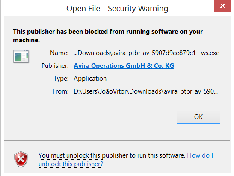Screen dimensions: 234x176
Task: Click the blank title bar left of the title
Action: (x=33, y=9)
